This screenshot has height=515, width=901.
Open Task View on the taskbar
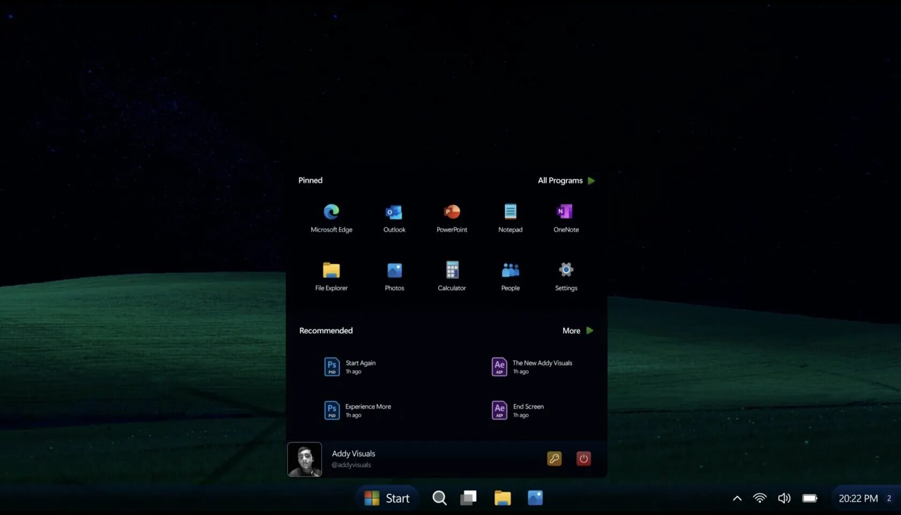468,498
